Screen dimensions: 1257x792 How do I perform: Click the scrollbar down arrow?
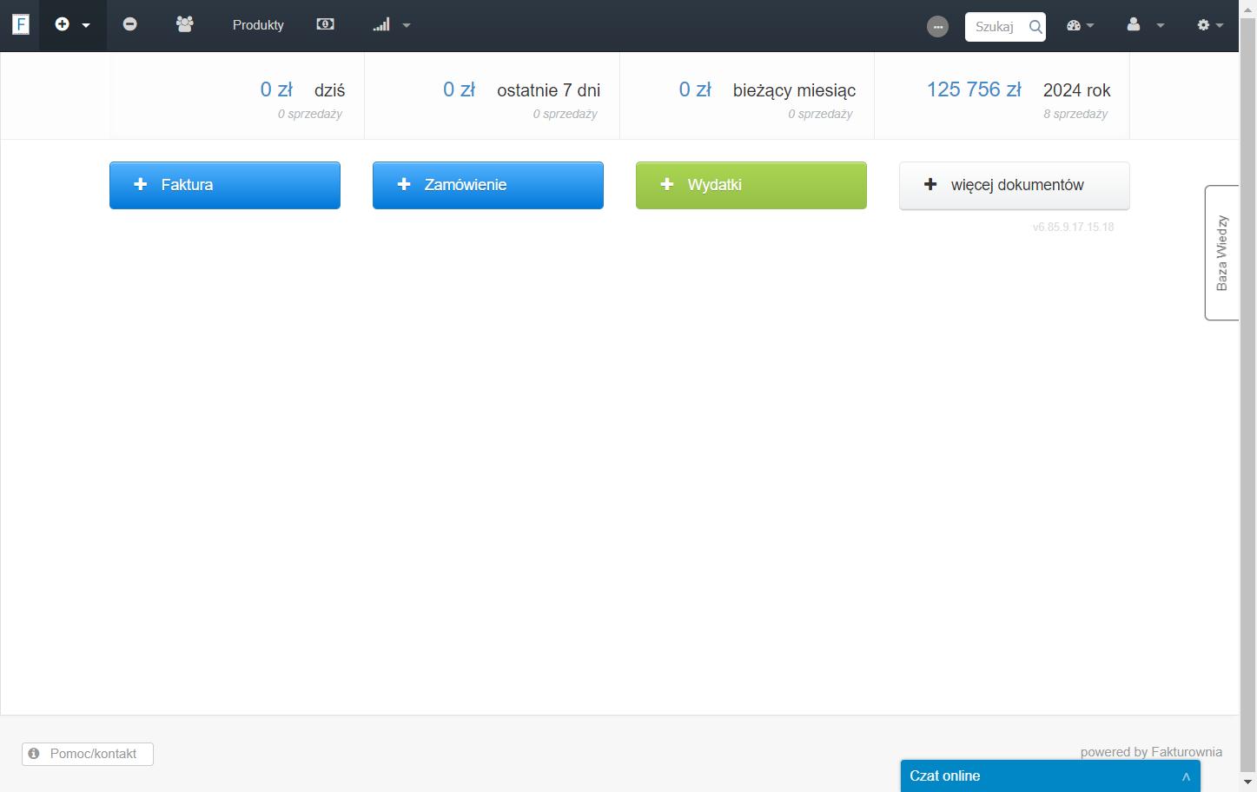1247,783
